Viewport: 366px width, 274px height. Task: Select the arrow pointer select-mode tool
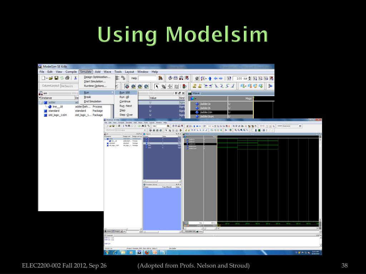(157, 86)
